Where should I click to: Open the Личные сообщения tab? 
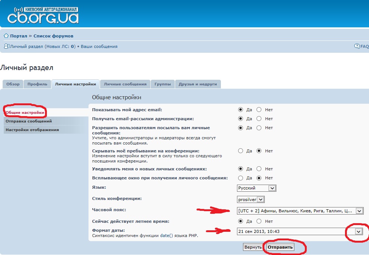pyautogui.click(x=125, y=84)
